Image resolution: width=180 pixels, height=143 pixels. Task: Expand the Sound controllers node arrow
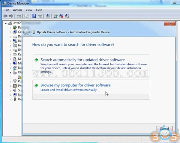[10, 91]
